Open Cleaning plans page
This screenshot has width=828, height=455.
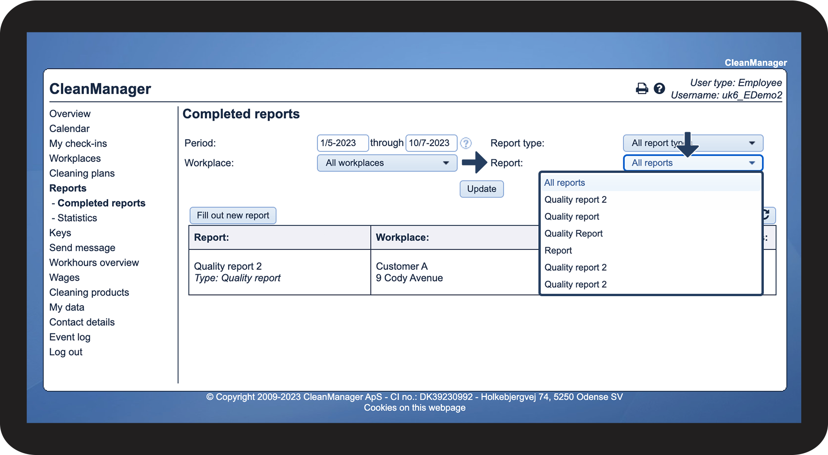pyautogui.click(x=82, y=173)
